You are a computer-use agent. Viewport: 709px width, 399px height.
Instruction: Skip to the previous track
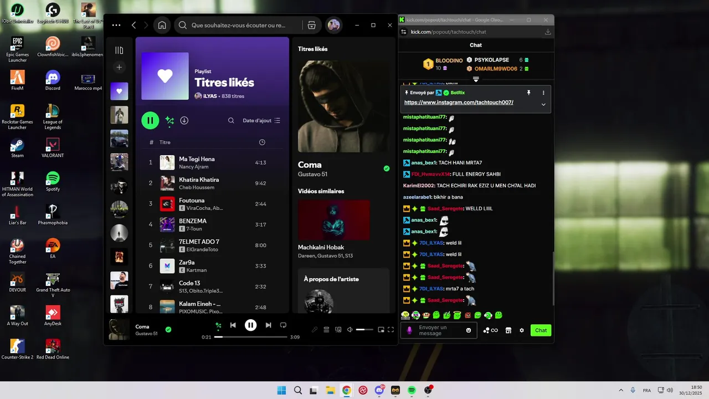(233, 325)
